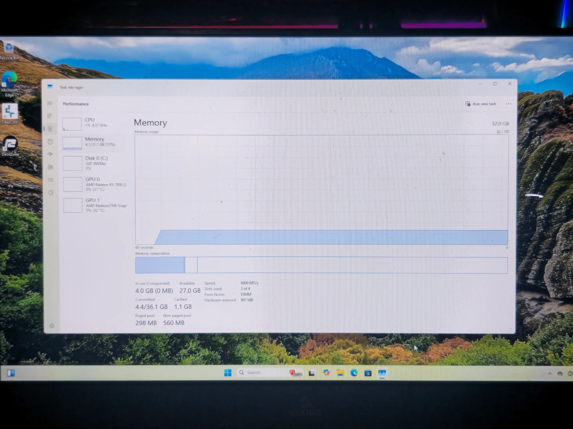Select the GPU 0 Radeon RX 7900 item
573x429 pixels.
coord(95,184)
